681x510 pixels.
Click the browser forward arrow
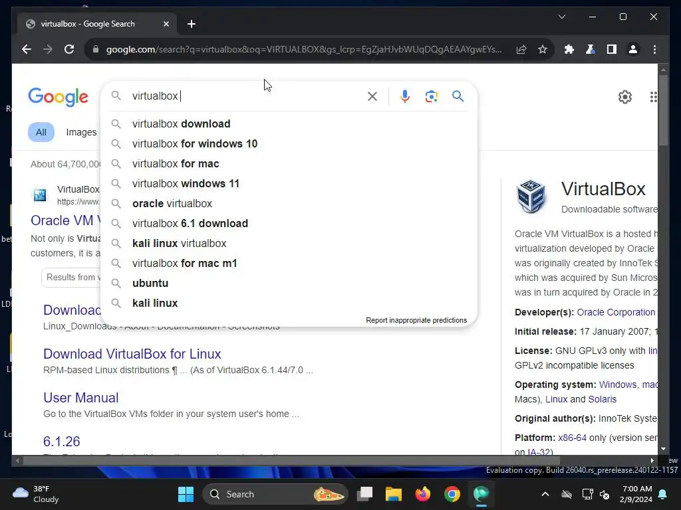click(48, 49)
